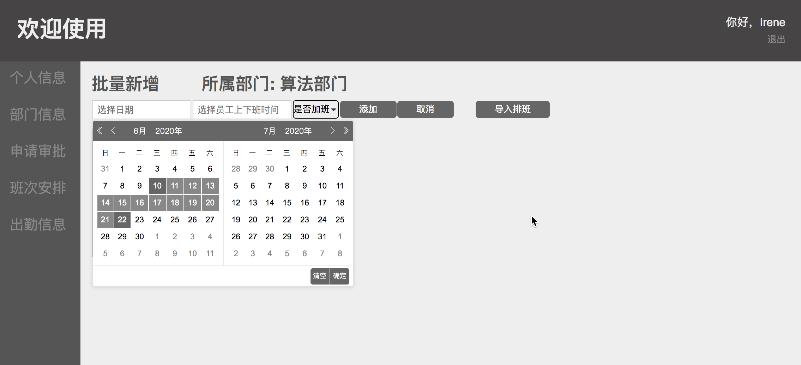
Task: Confirm date selection with 确定 button
Action: click(x=339, y=276)
